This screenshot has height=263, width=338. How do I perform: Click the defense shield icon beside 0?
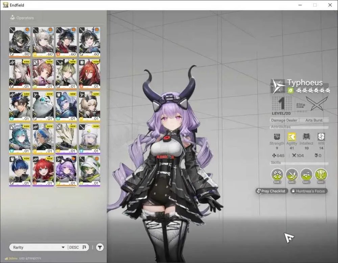(x=316, y=155)
